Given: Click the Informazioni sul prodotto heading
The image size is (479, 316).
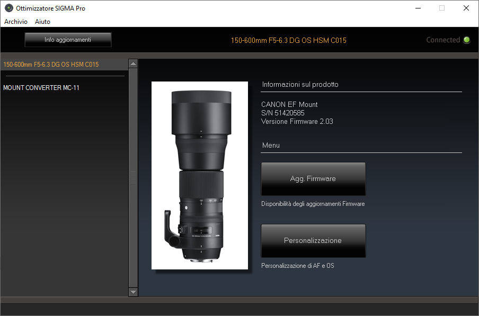Looking at the screenshot, I should tap(300, 85).
